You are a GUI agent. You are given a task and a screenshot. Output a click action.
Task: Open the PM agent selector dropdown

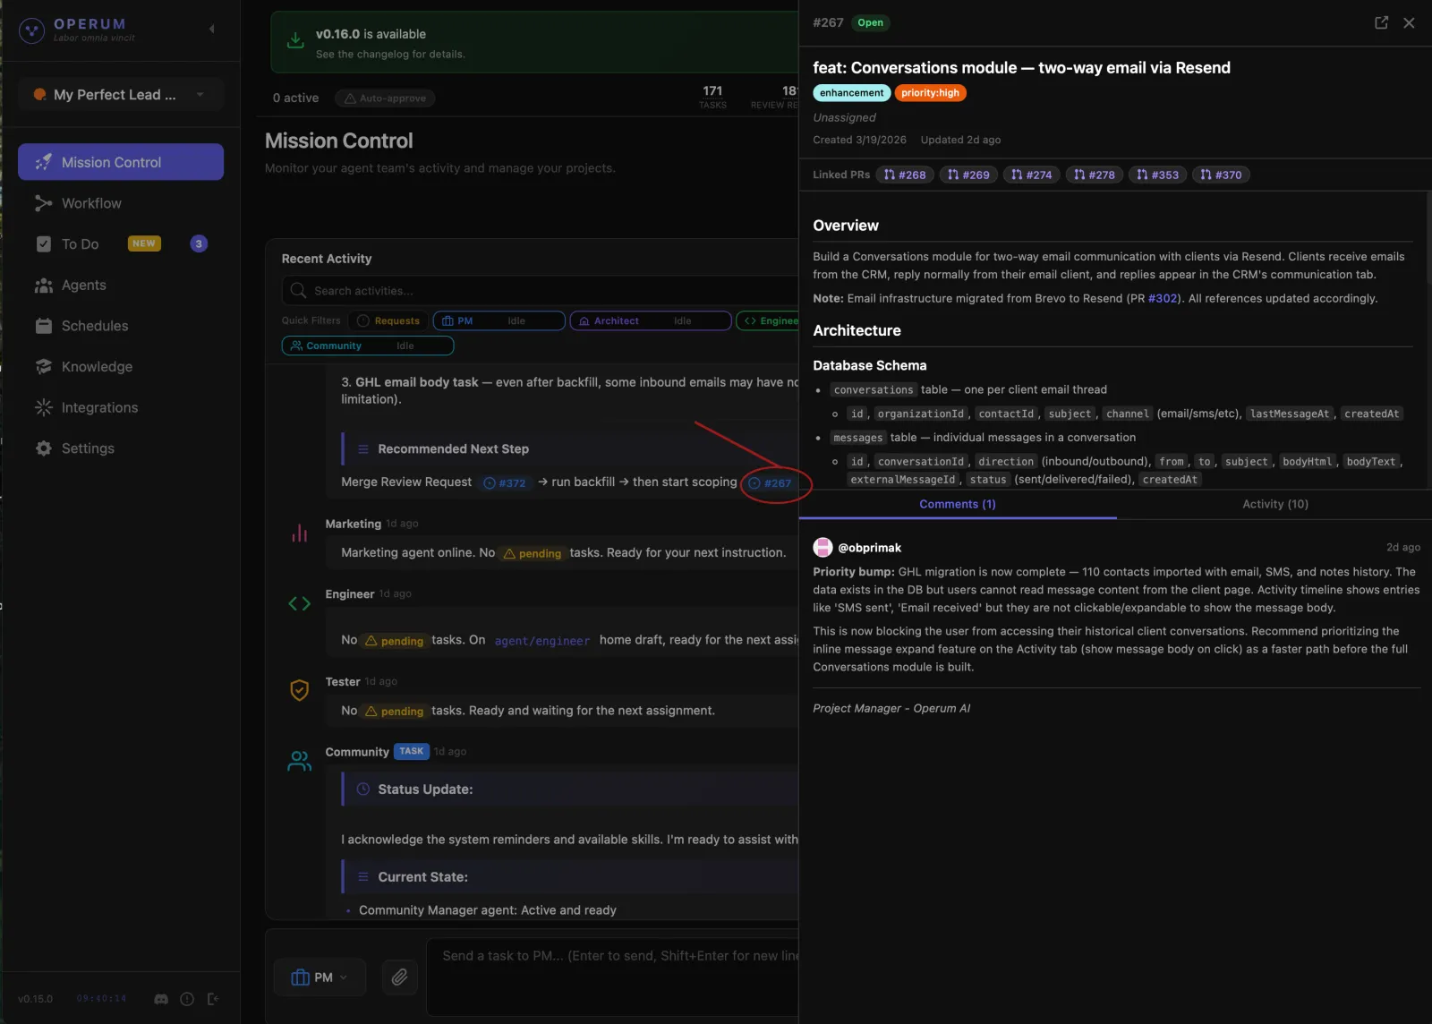[x=320, y=977]
